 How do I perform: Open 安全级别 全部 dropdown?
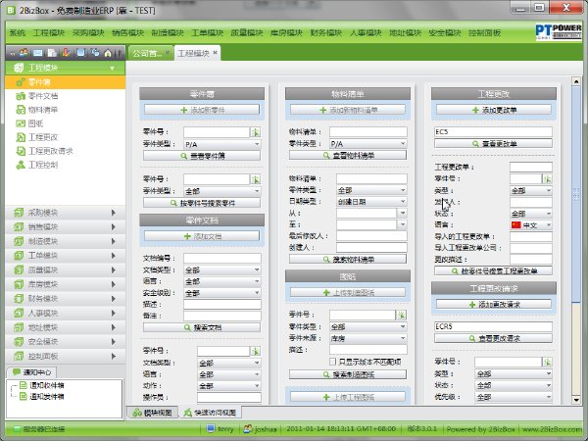222,293
